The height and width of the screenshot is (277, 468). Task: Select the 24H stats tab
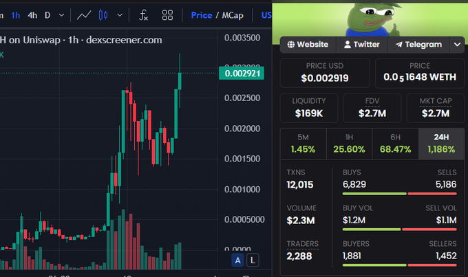pos(441,144)
